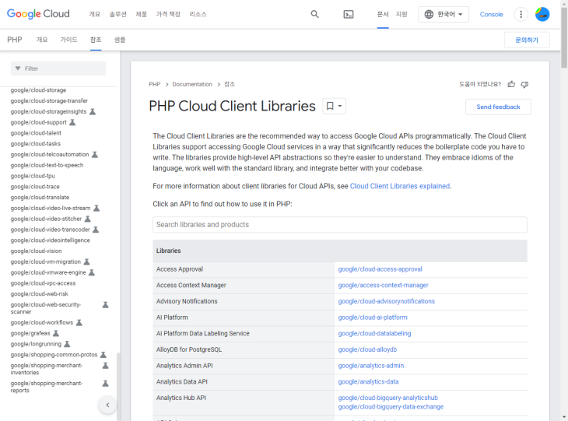This screenshot has width=568, height=421.
Task: Click the 문의하기 button
Action: 526,40
